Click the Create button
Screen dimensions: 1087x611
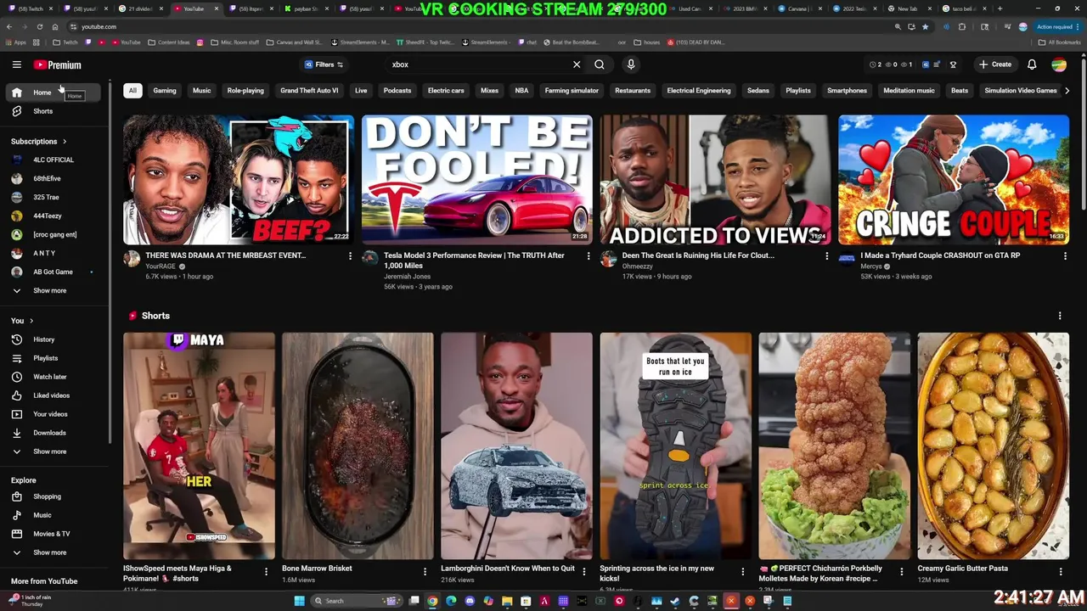click(x=995, y=64)
